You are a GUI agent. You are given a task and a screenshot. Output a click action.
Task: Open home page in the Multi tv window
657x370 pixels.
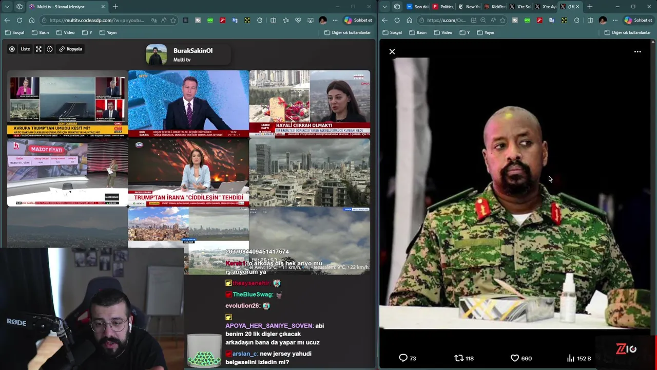(31, 20)
